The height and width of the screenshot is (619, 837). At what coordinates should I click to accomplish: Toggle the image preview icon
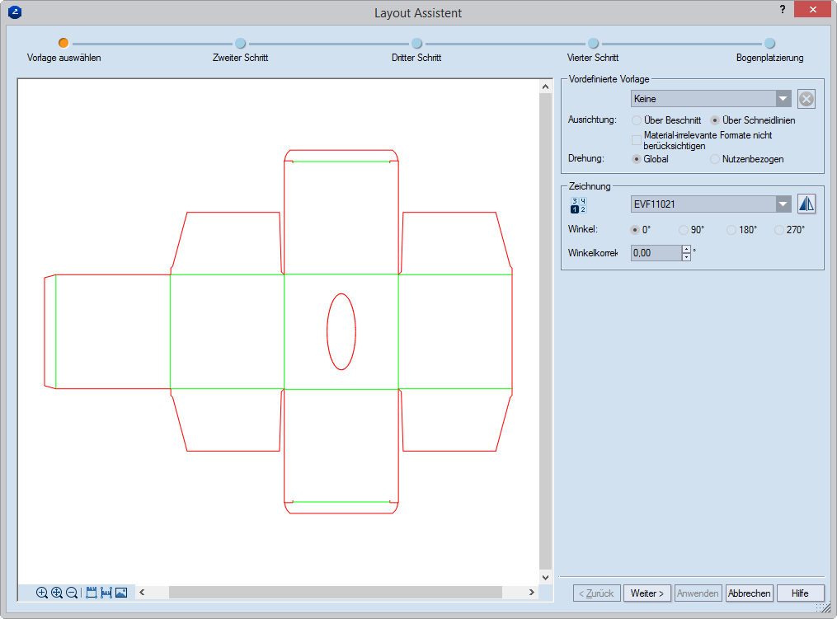(x=121, y=593)
